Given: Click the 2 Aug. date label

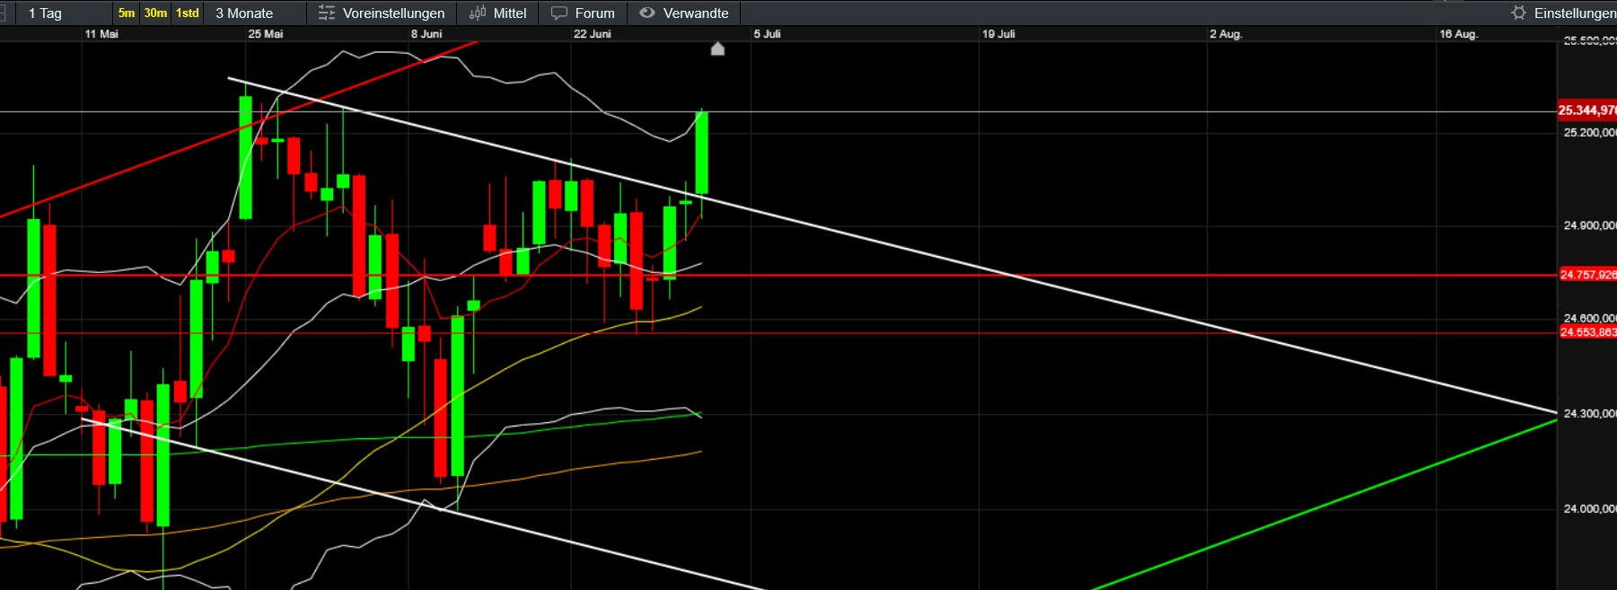Looking at the screenshot, I should (1226, 34).
